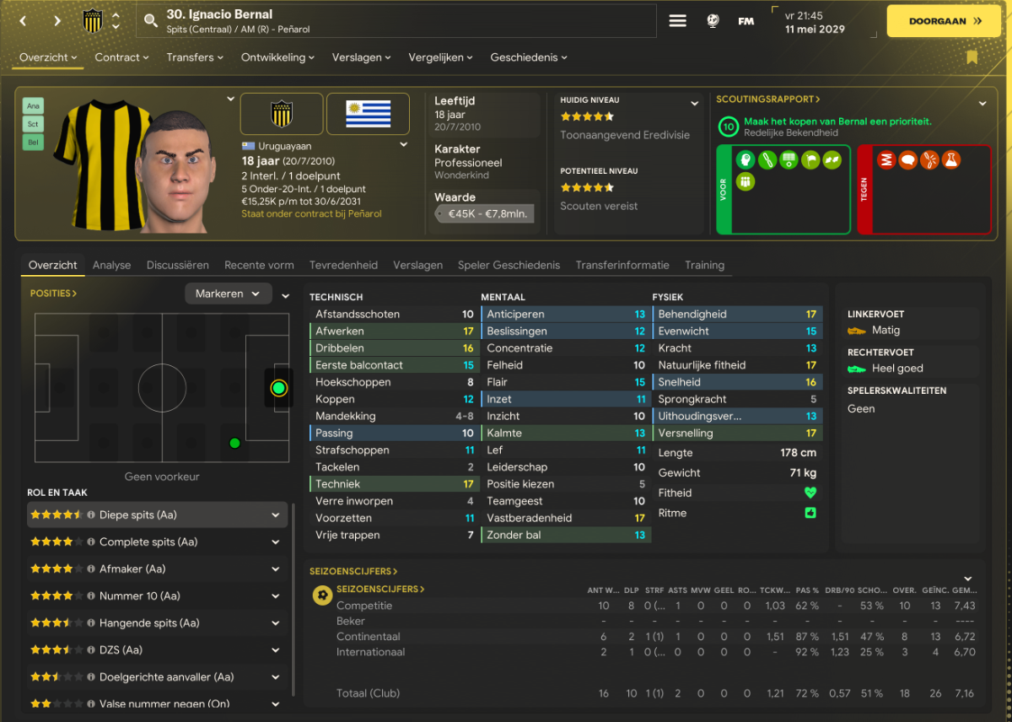This screenshot has width=1012, height=722.
Task: Click the player search field
Action: coord(396,21)
